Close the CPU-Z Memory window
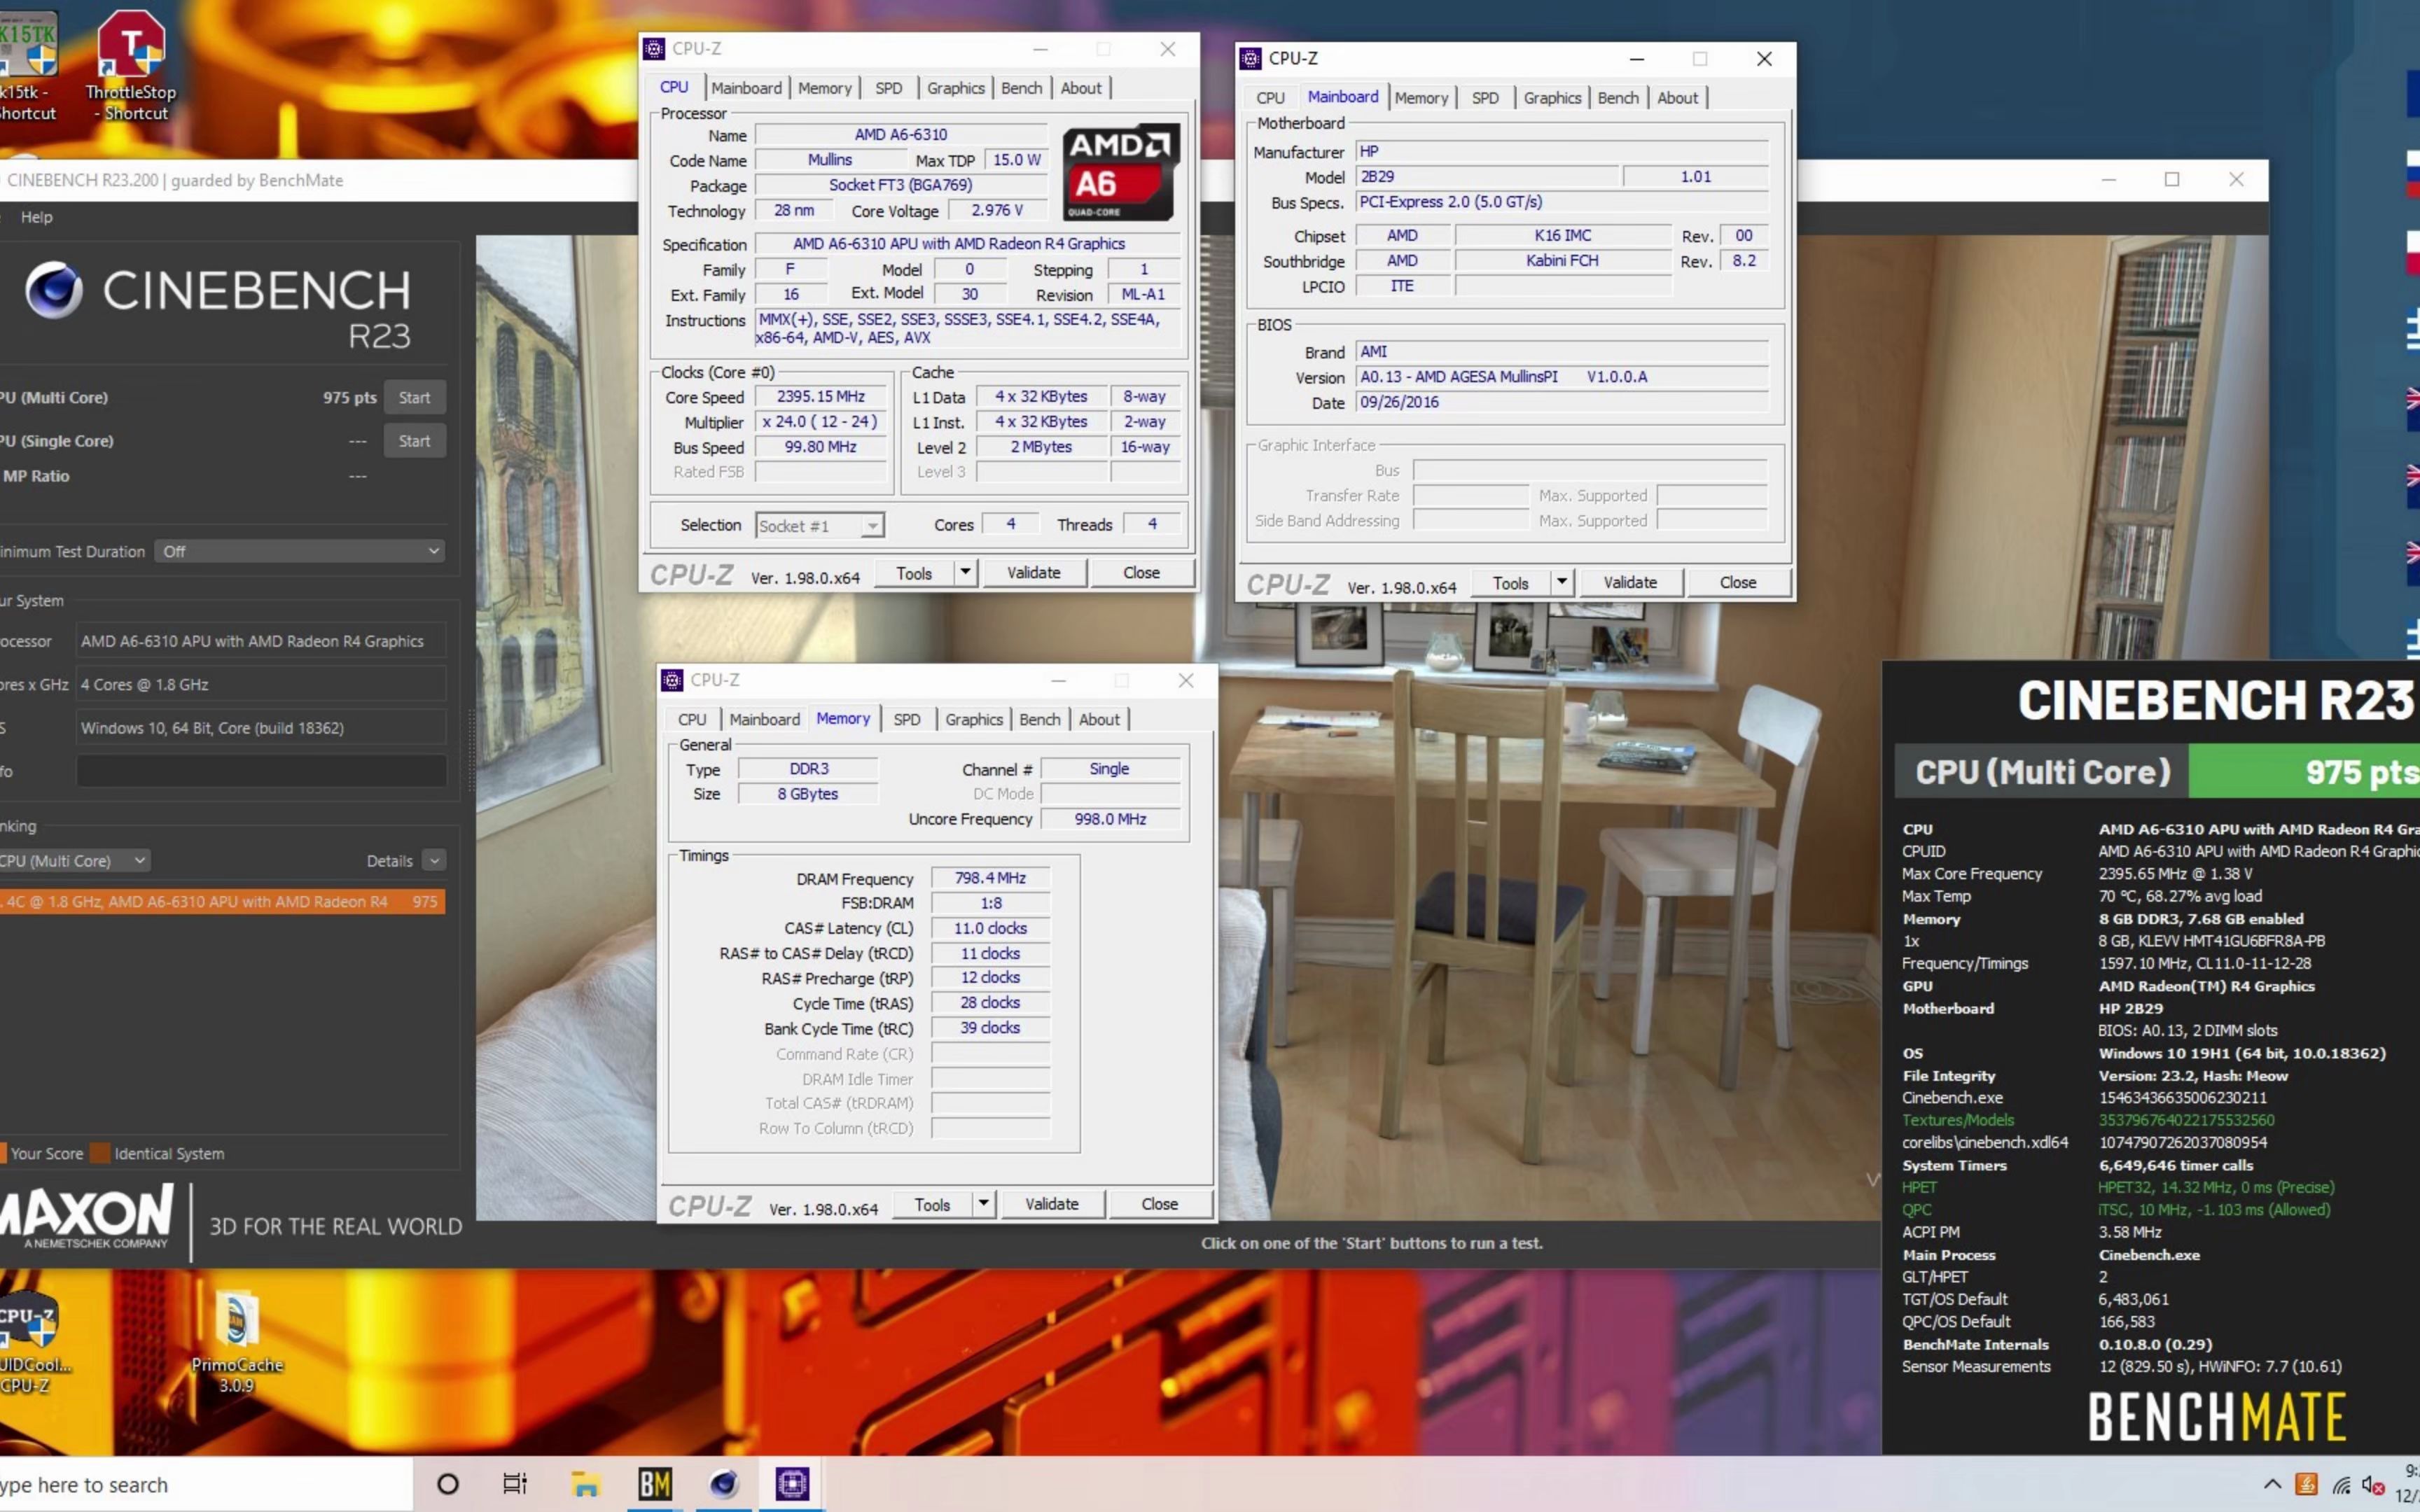Screen dimensions: 2420x1512 coord(1186,680)
